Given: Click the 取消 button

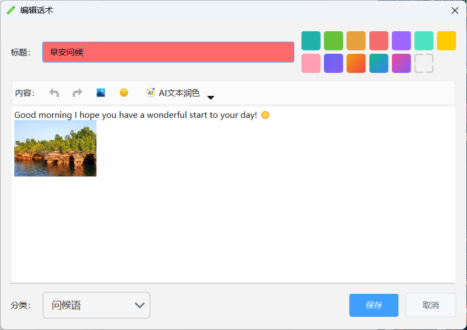Looking at the screenshot, I should click(x=430, y=305).
